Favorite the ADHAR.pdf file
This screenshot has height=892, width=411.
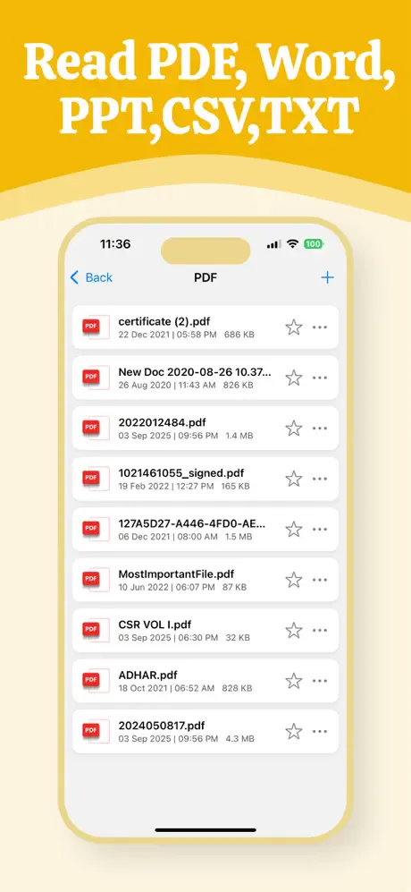[x=293, y=681]
